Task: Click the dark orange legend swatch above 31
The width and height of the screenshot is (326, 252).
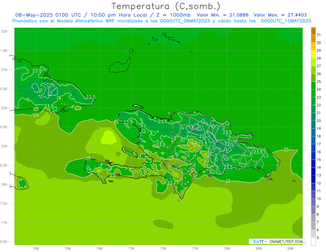Action: [x=313, y=31]
